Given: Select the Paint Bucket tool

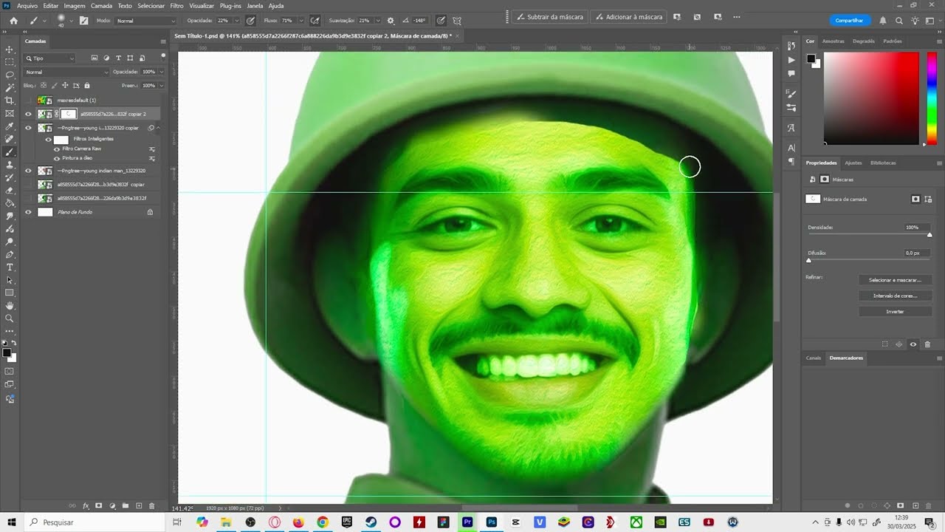Looking at the screenshot, I should click(10, 203).
